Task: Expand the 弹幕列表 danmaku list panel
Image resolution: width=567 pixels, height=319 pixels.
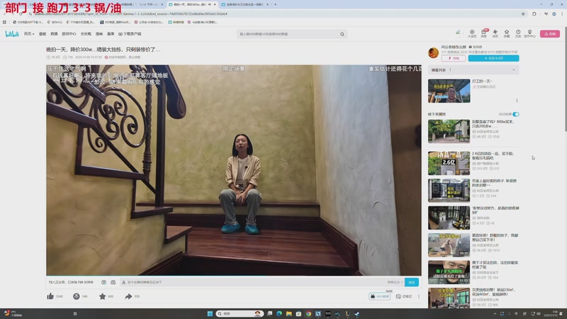Action: (514, 69)
